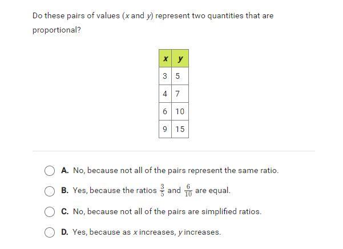Click the table cell containing 3
343x249 pixels.
tap(165, 76)
